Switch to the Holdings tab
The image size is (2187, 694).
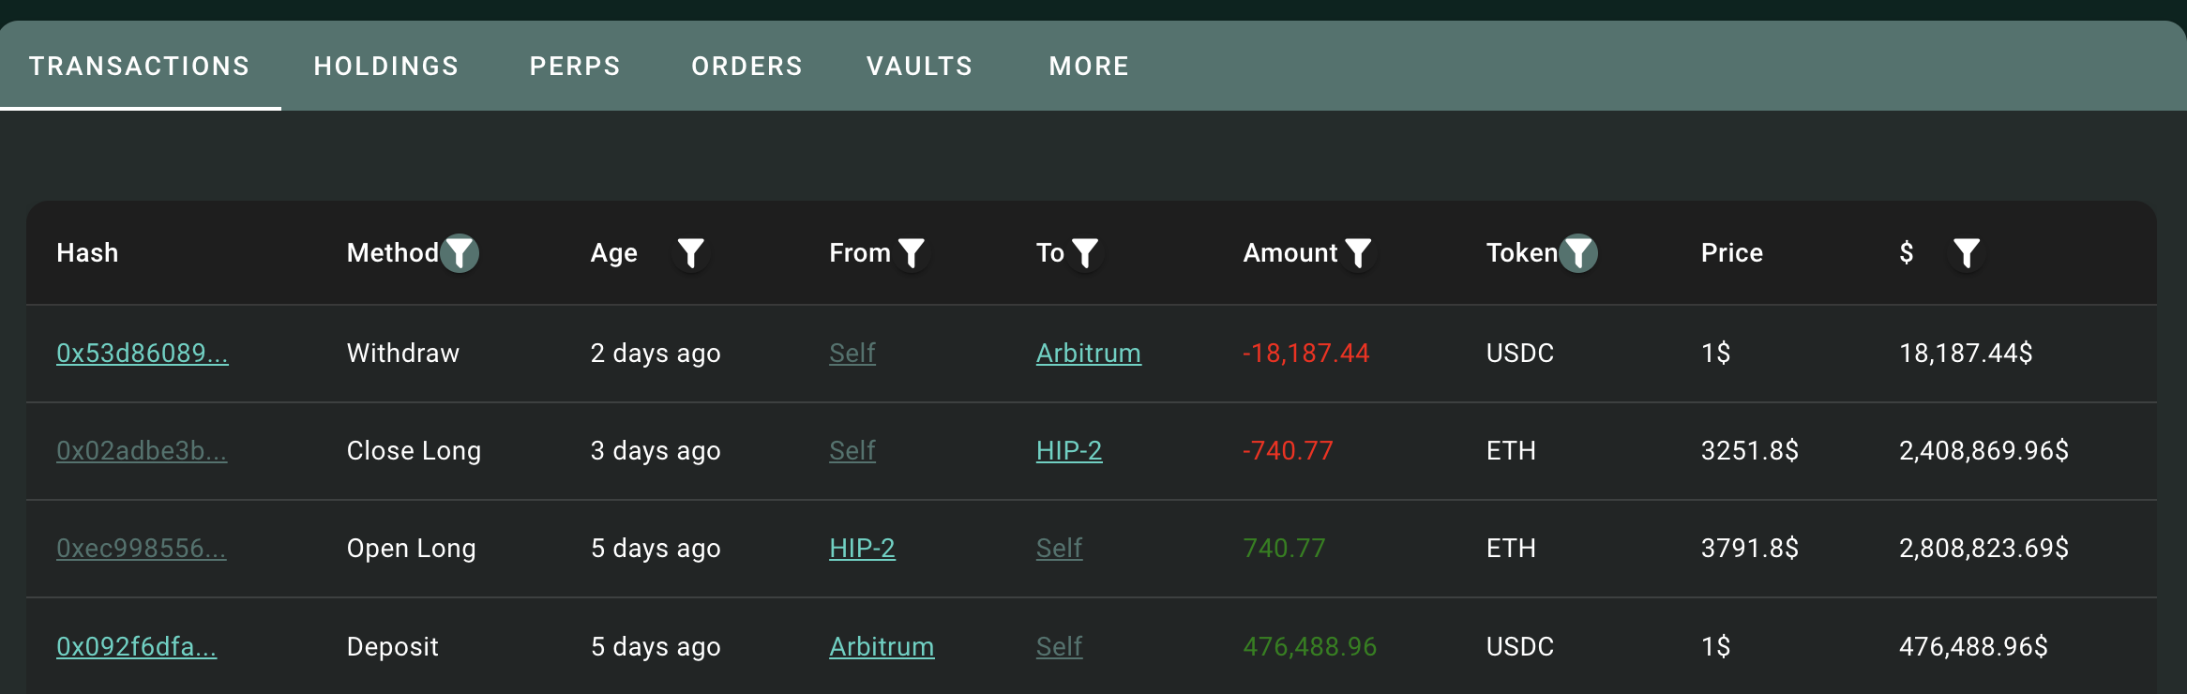(386, 66)
